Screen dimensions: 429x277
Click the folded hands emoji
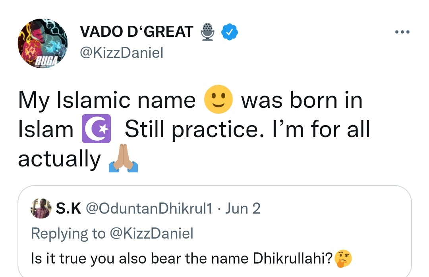pos(123,159)
